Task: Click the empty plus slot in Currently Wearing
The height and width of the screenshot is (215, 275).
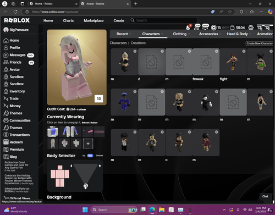Action: point(88,144)
